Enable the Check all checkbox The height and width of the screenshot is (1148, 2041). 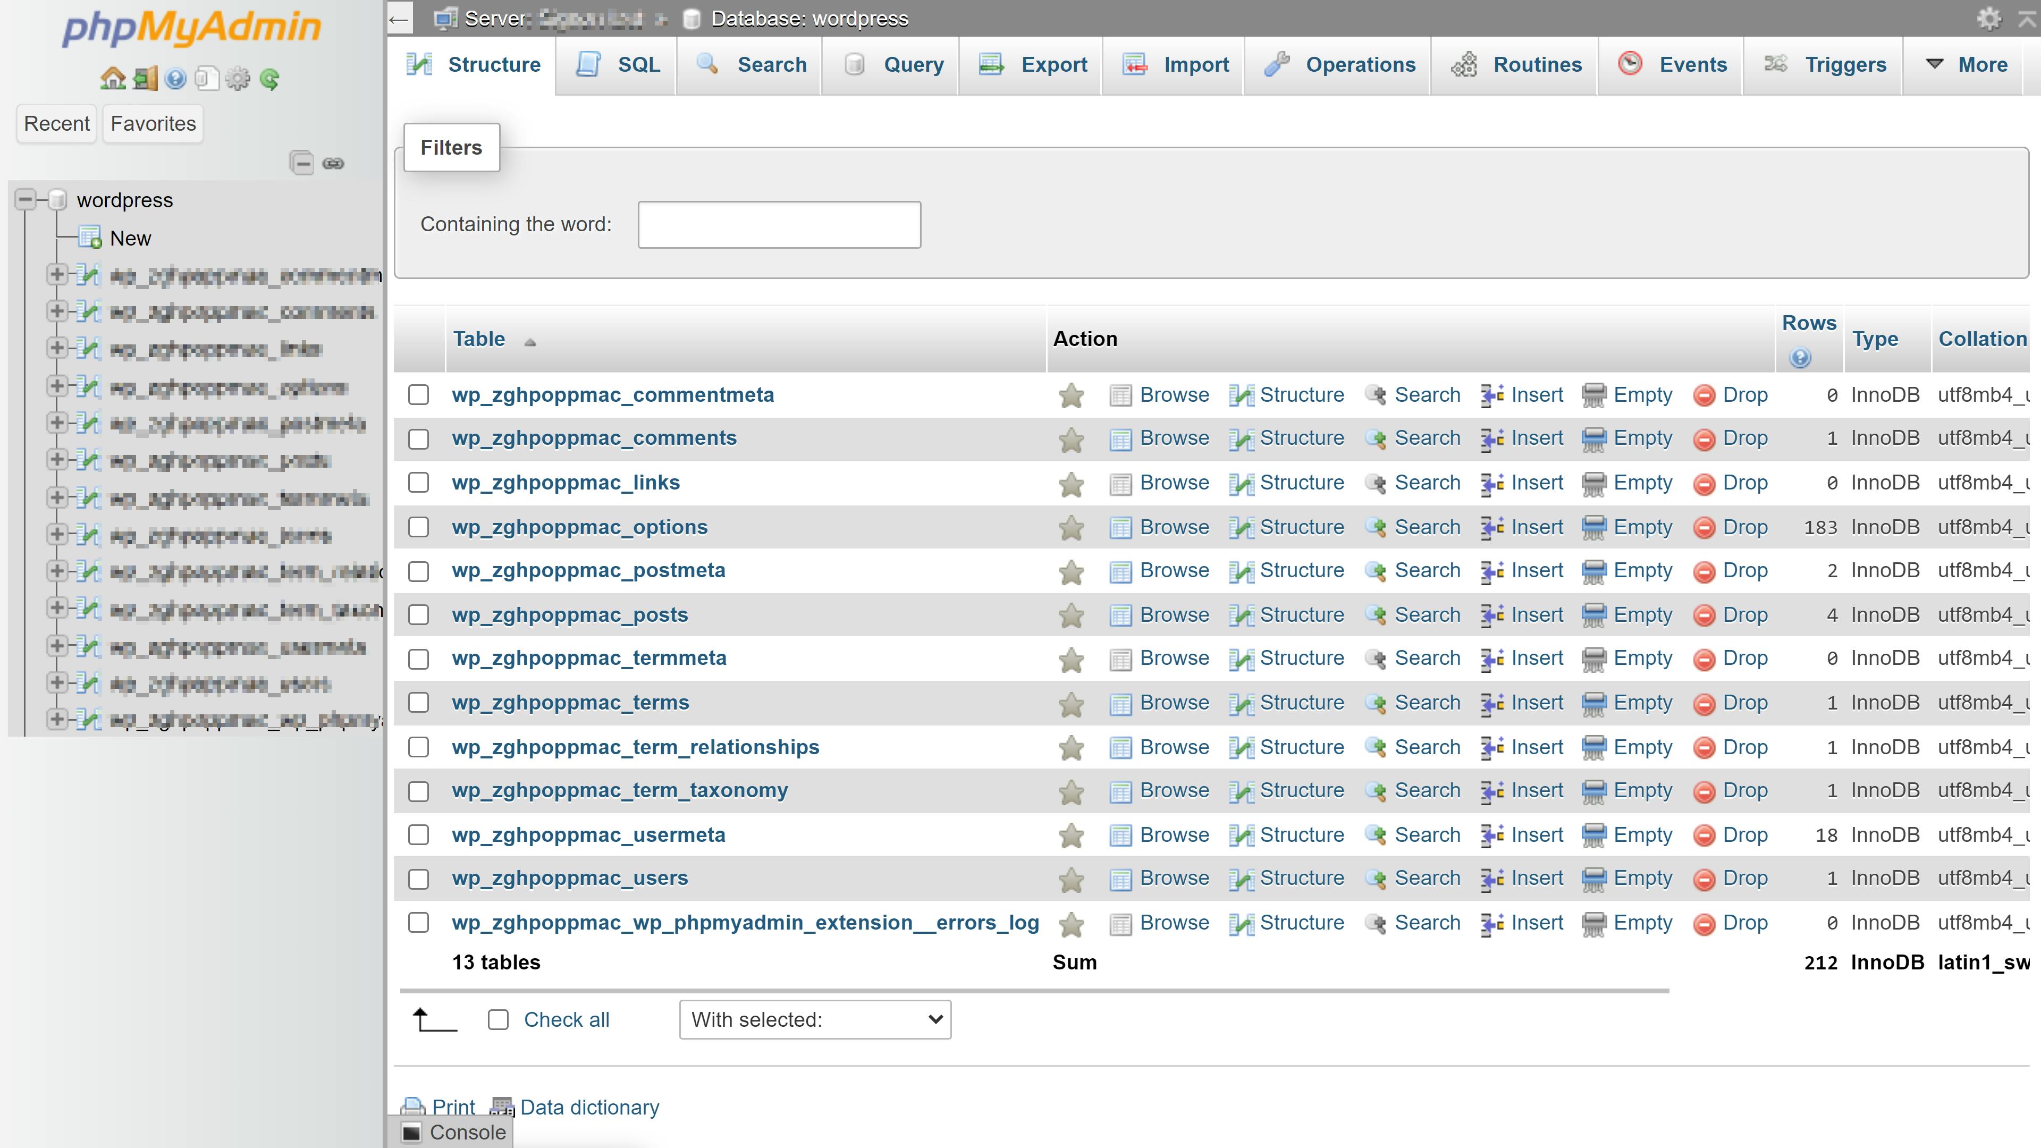497,1020
